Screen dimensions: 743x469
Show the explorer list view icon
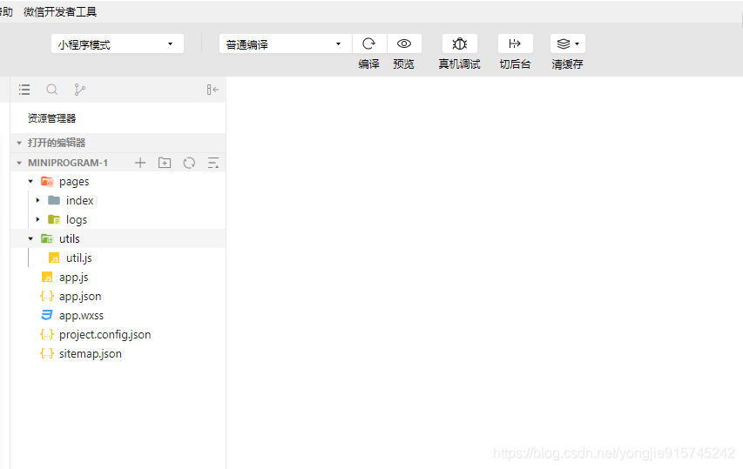coord(24,90)
